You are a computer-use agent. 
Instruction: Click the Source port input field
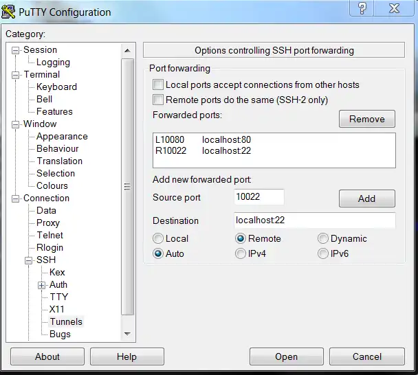pyautogui.click(x=259, y=197)
